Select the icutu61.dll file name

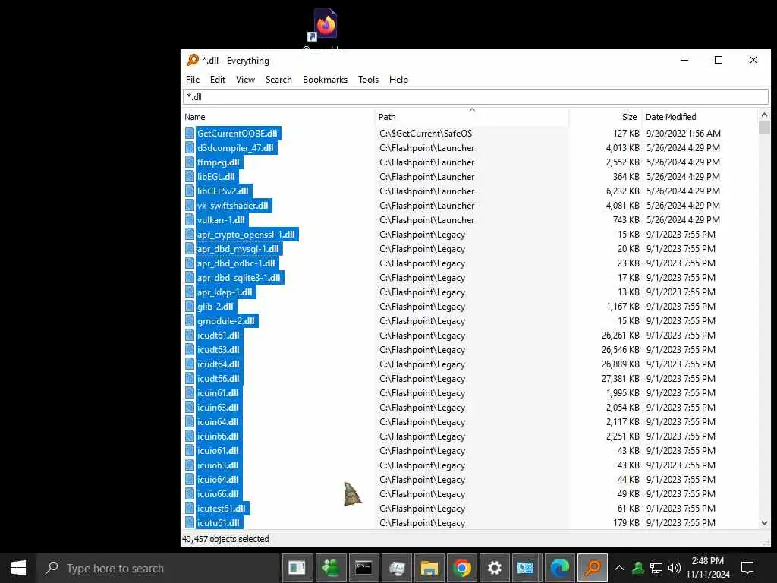(x=218, y=522)
